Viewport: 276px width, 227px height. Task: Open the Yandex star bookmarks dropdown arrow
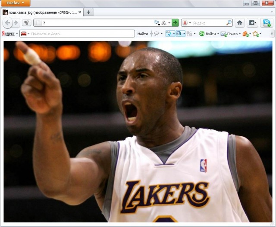(260, 34)
